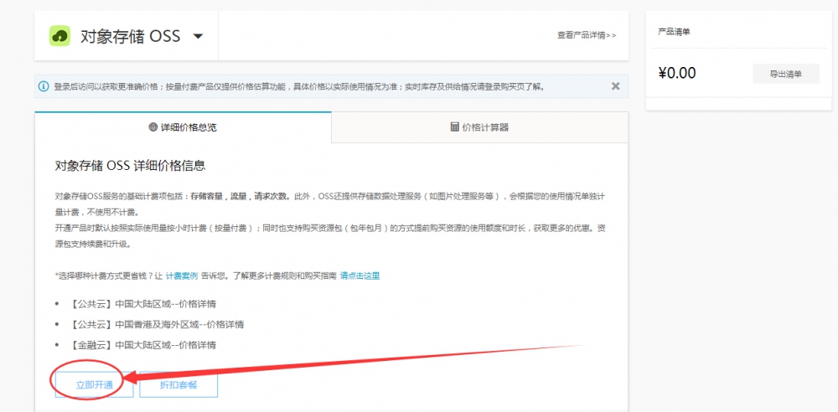Click the info icon in the notice banner
Viewport: 838px width, 412px height.
tap(44, 86)
